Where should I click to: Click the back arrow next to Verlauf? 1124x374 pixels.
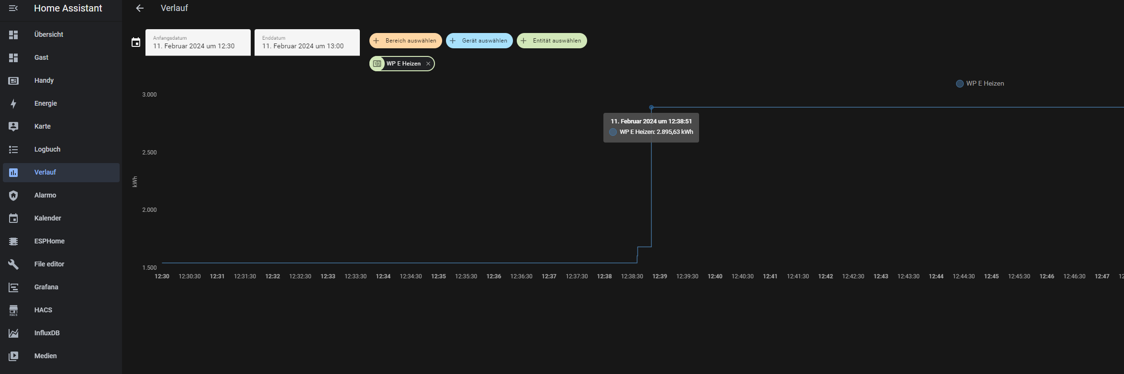click(140, 8)
